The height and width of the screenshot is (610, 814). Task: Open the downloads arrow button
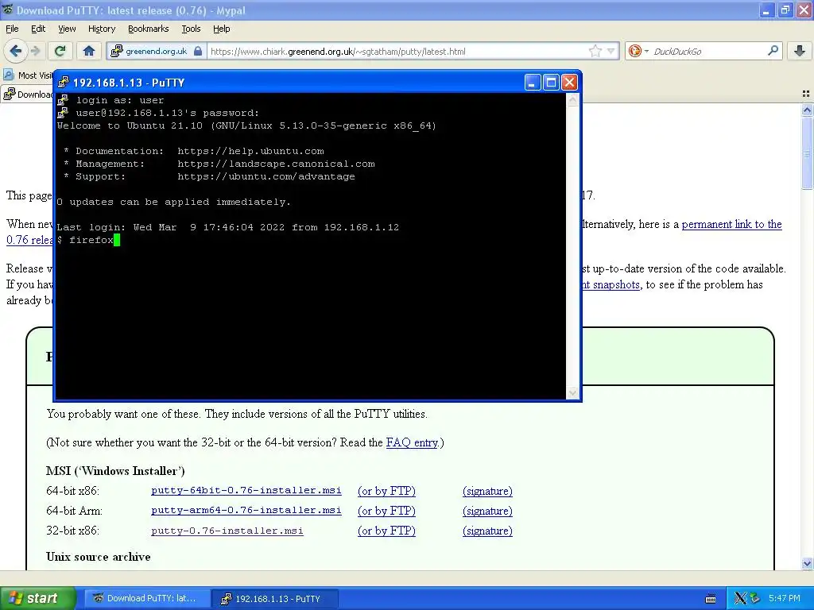pos(799,51)
